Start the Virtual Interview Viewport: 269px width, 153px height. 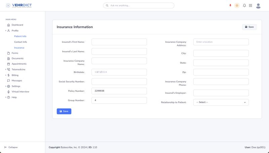pyautogui.click(x=20, y=92)
